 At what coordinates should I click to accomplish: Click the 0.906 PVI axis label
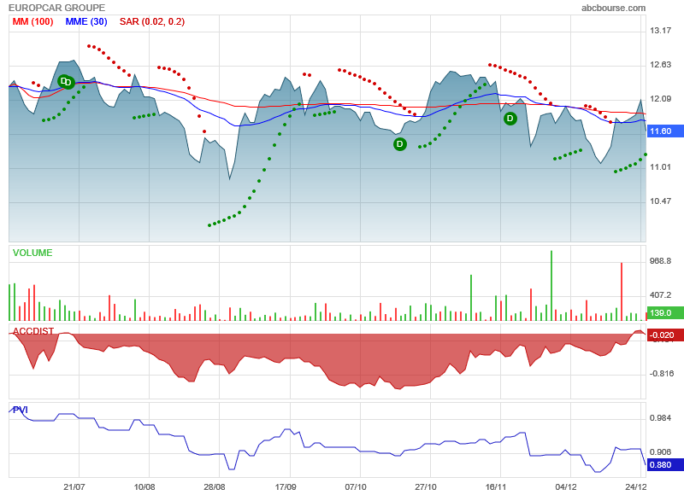(660, 451)
